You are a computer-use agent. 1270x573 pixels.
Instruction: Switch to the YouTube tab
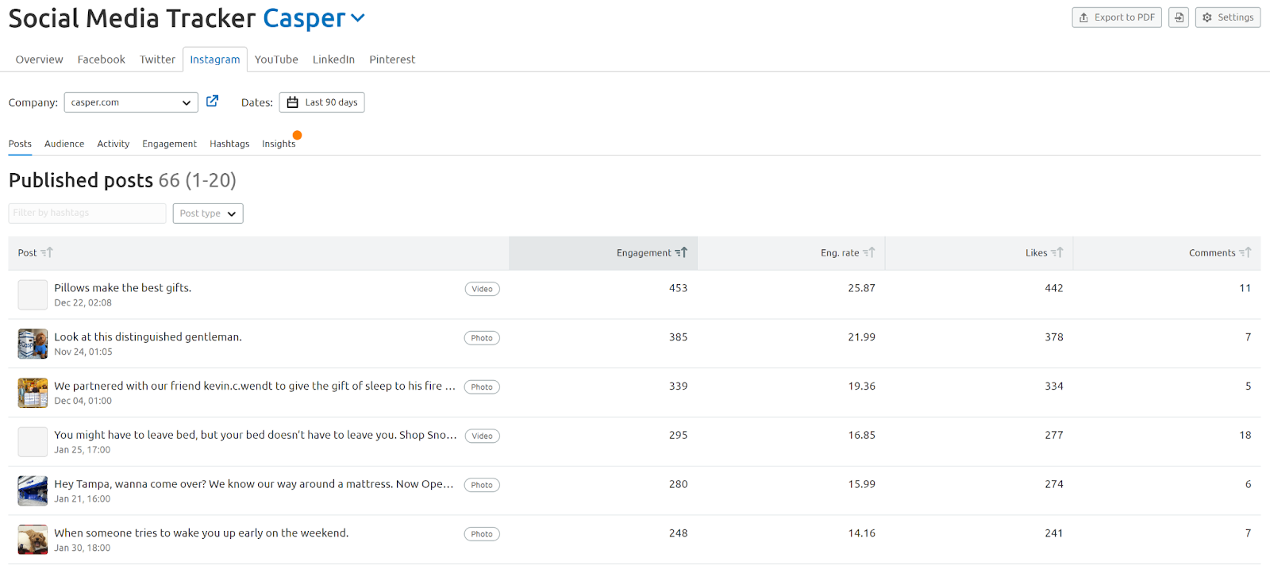[276, 60]
